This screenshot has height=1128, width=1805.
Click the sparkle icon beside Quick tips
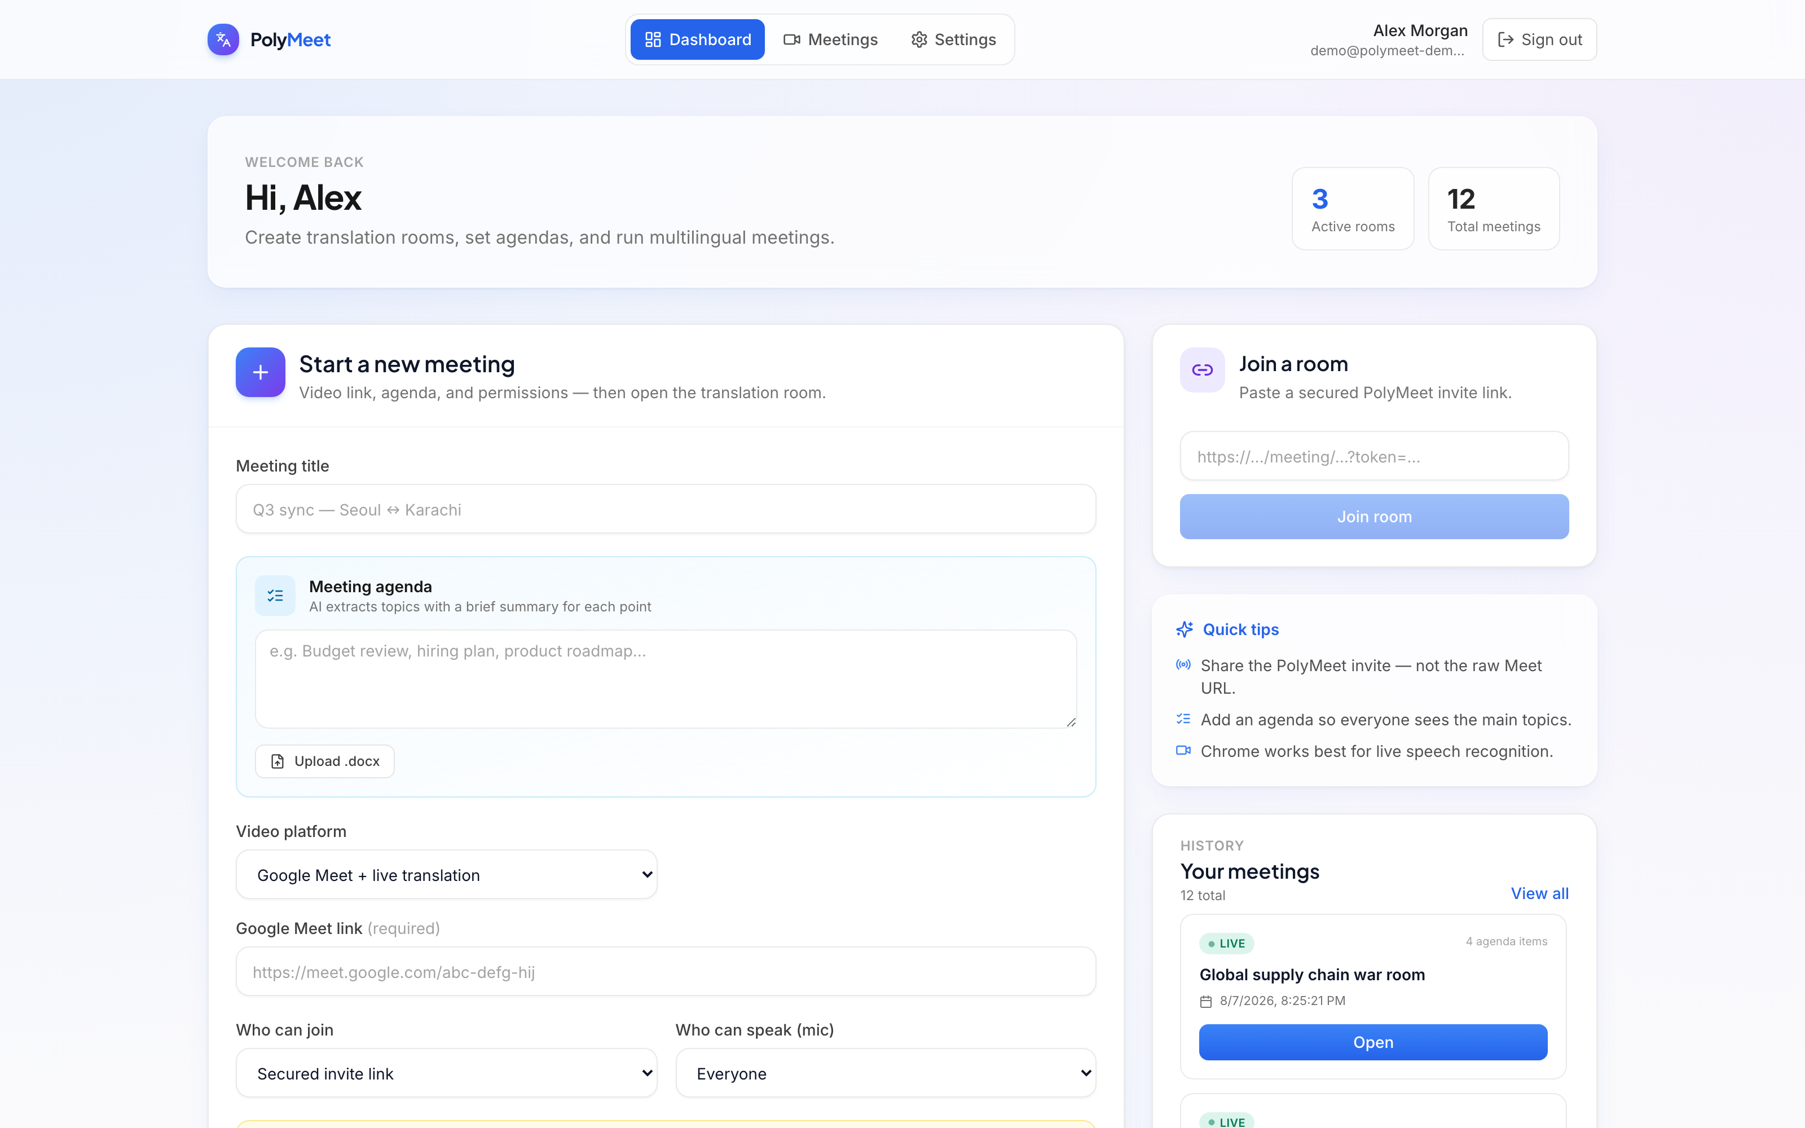(1185, 629)
